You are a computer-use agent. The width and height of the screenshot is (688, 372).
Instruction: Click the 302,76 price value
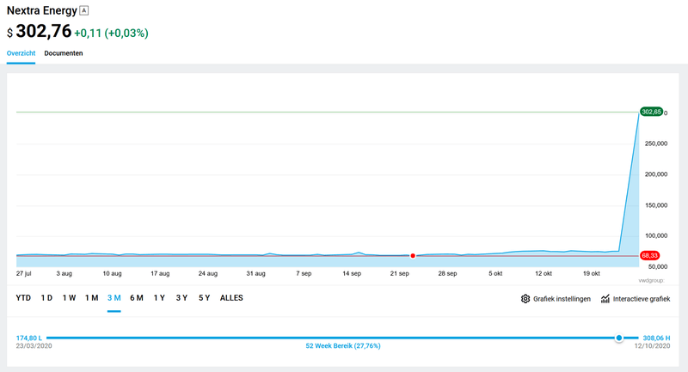(x=44, y=31)
